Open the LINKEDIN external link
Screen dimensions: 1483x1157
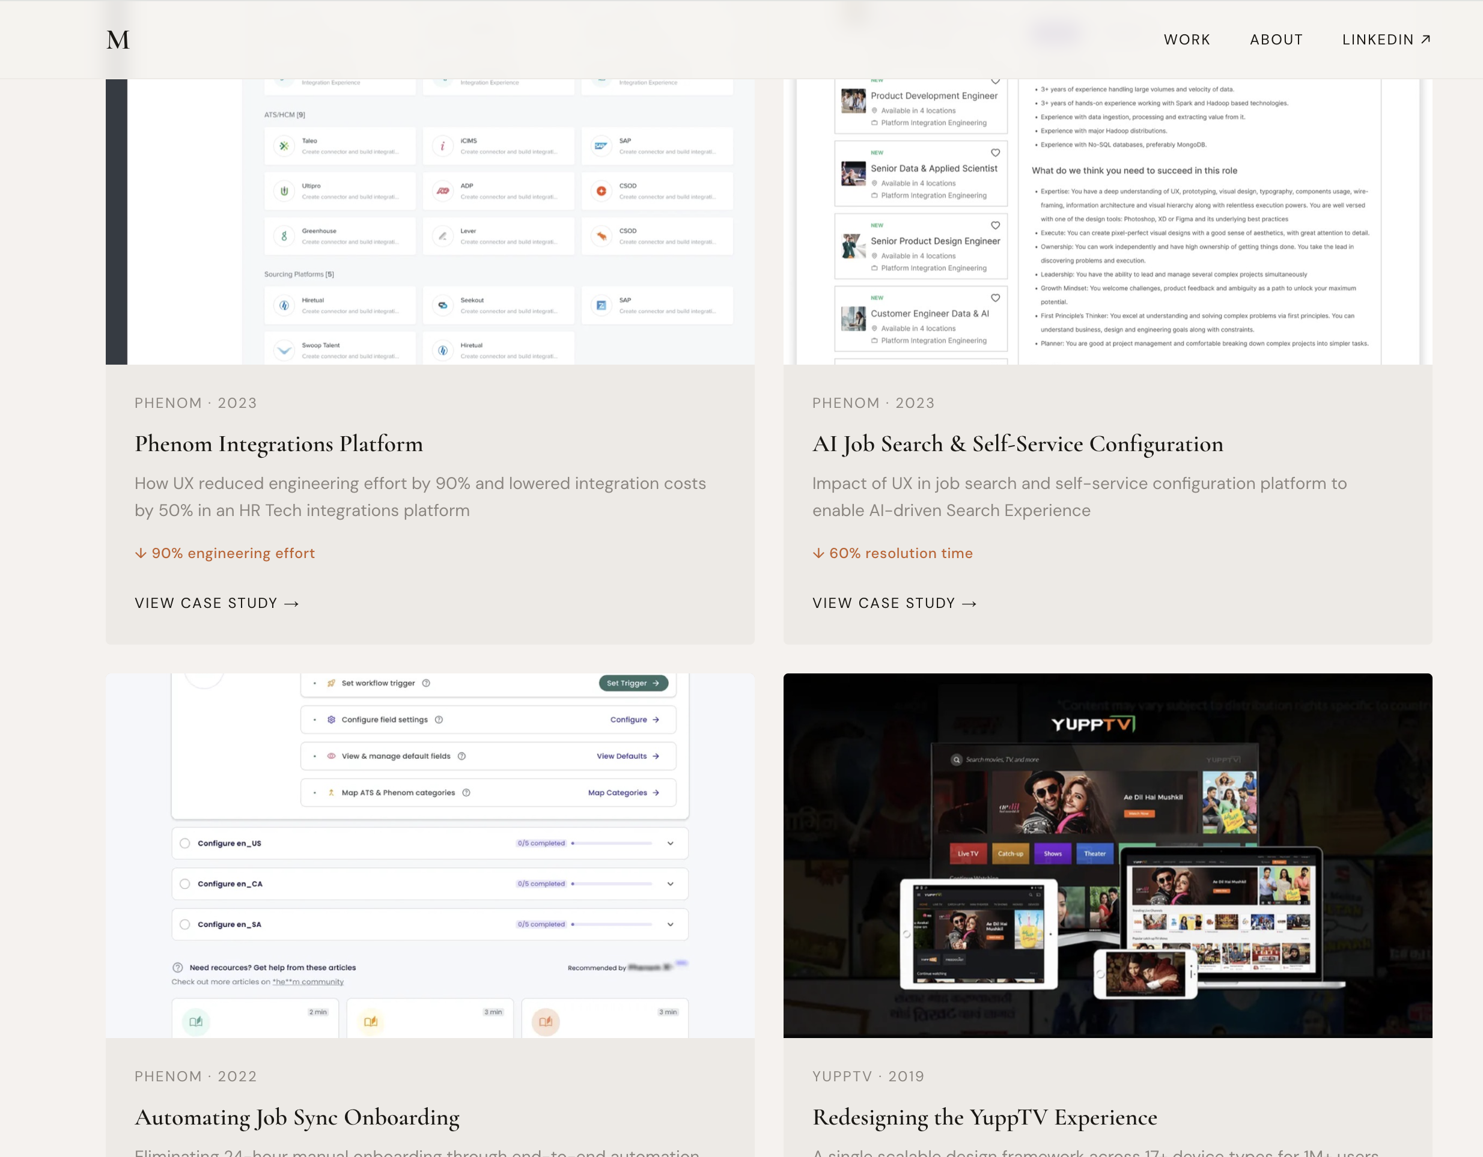(x=1386, y=40)
